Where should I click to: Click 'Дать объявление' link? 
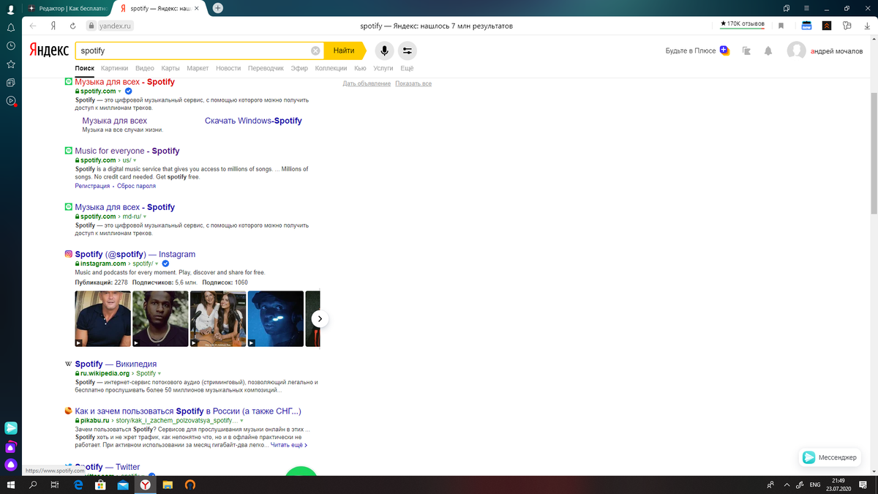[367, 83]
